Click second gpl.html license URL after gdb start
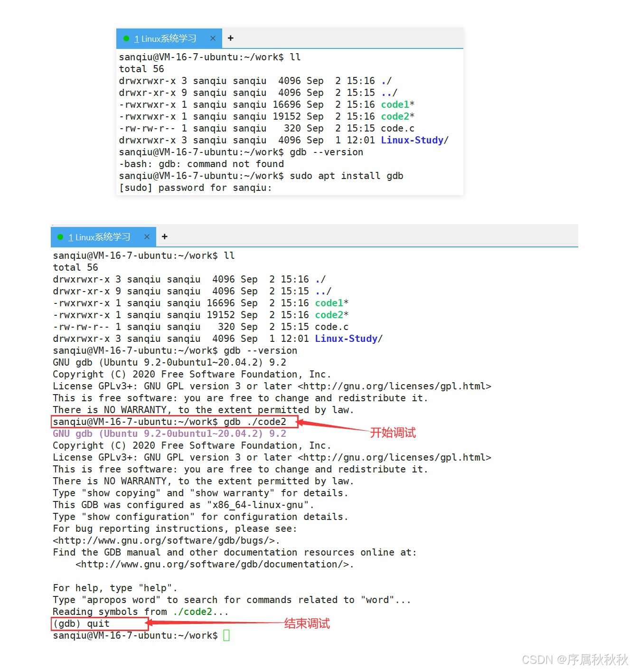Image resolution: width=630 pixels, height=670 pixels. 395,457
